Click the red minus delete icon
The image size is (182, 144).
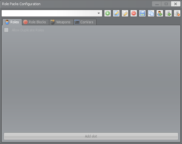click(x=134, y=13)
